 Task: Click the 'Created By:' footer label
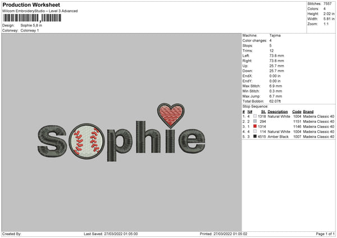coord(12,234)
